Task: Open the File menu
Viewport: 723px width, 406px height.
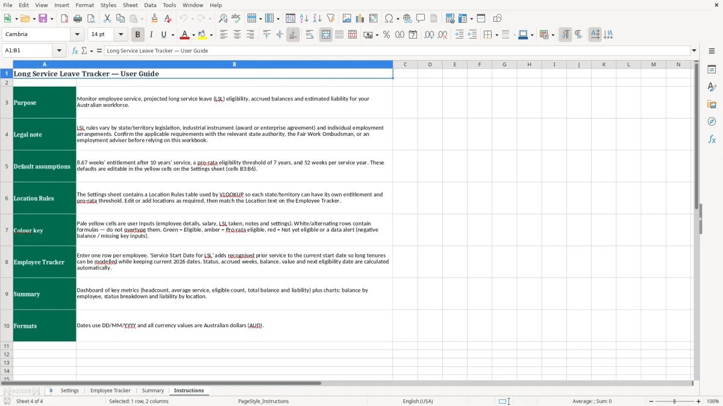Action: pos(8,5)
